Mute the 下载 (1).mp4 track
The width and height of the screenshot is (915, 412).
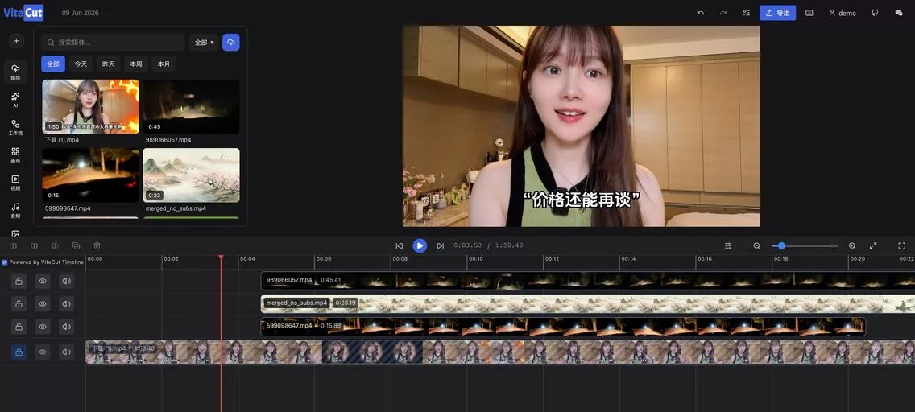67,352
